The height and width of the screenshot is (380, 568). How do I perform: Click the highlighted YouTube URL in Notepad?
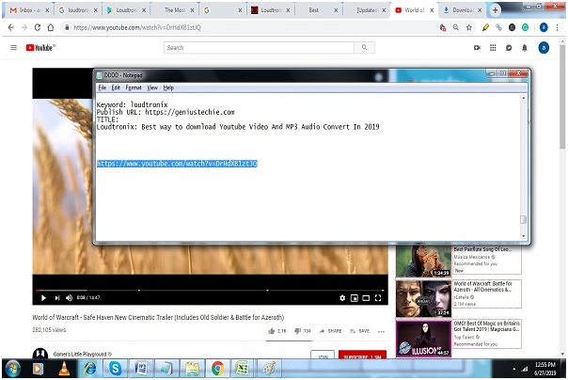pos(177,164)
